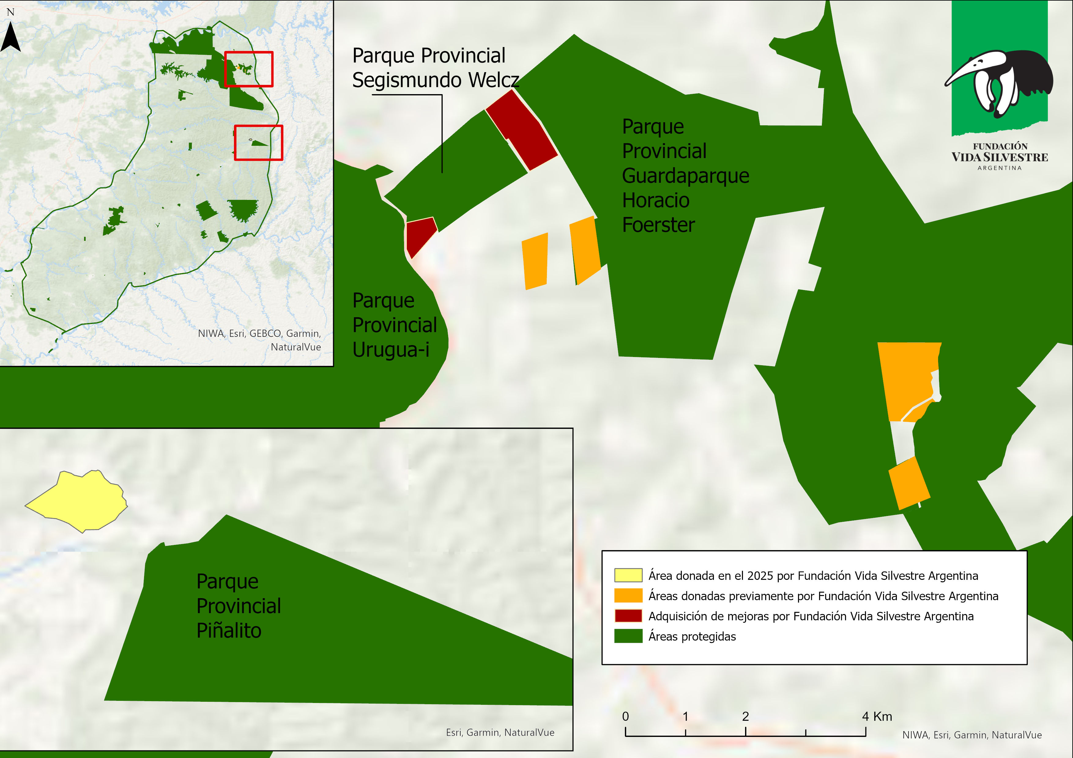Click the Guardaparque Horacio Foerster park label
This screenshot has width=1073, height=758.
click(685, 176)
